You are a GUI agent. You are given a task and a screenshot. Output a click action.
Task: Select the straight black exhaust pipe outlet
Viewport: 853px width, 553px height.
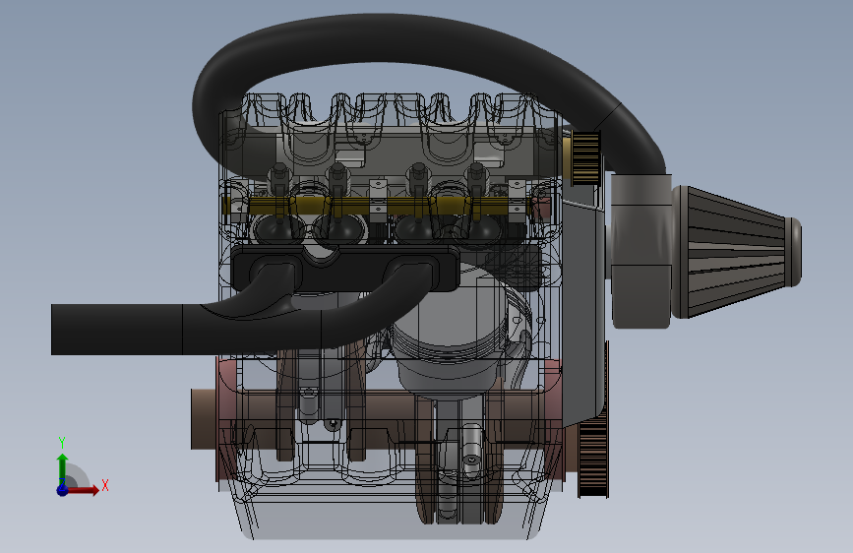click(116, 330)
